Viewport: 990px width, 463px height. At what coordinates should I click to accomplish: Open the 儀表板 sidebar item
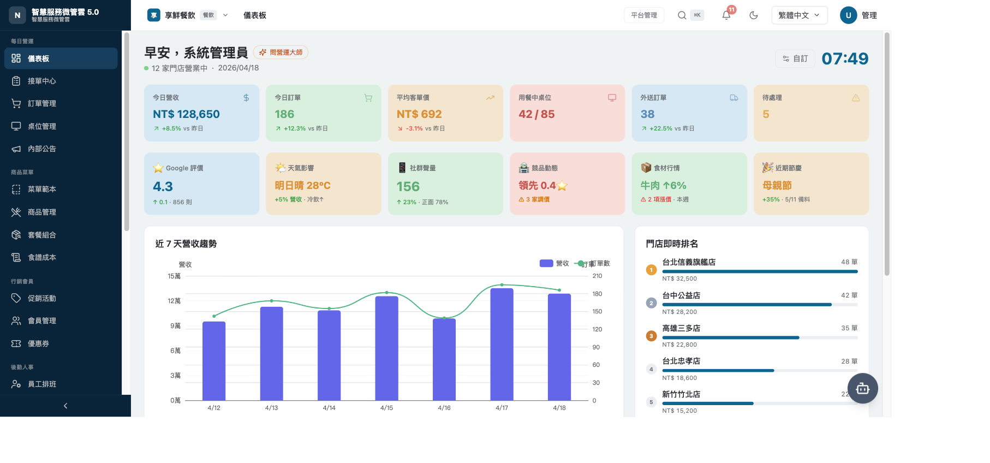[x=61, y=58]
